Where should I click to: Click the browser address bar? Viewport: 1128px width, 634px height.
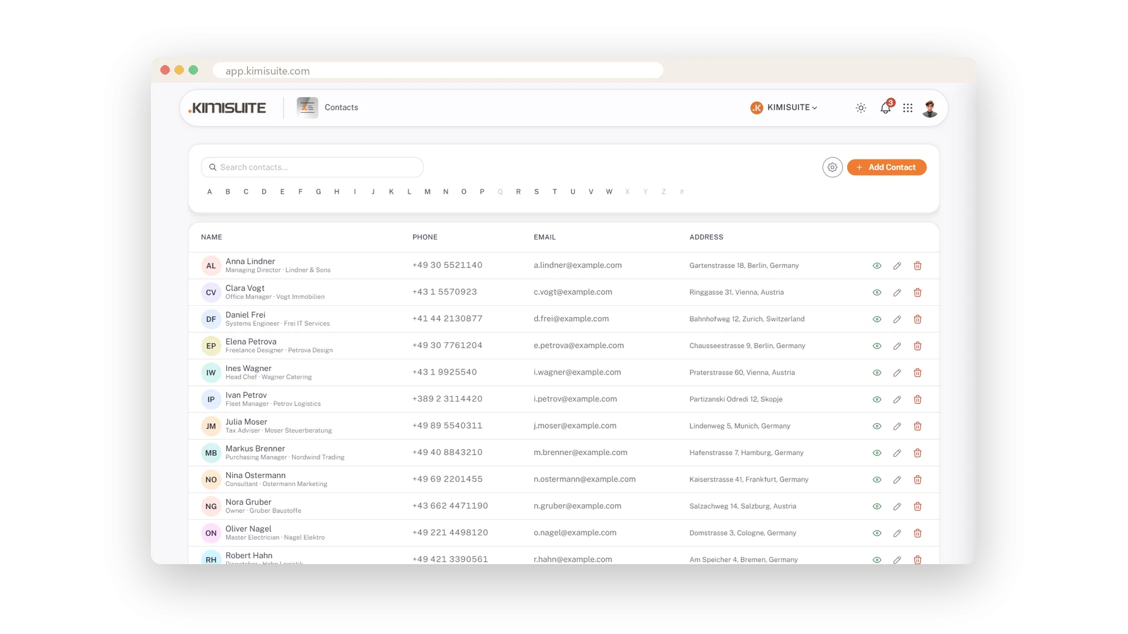click(438, 70)
